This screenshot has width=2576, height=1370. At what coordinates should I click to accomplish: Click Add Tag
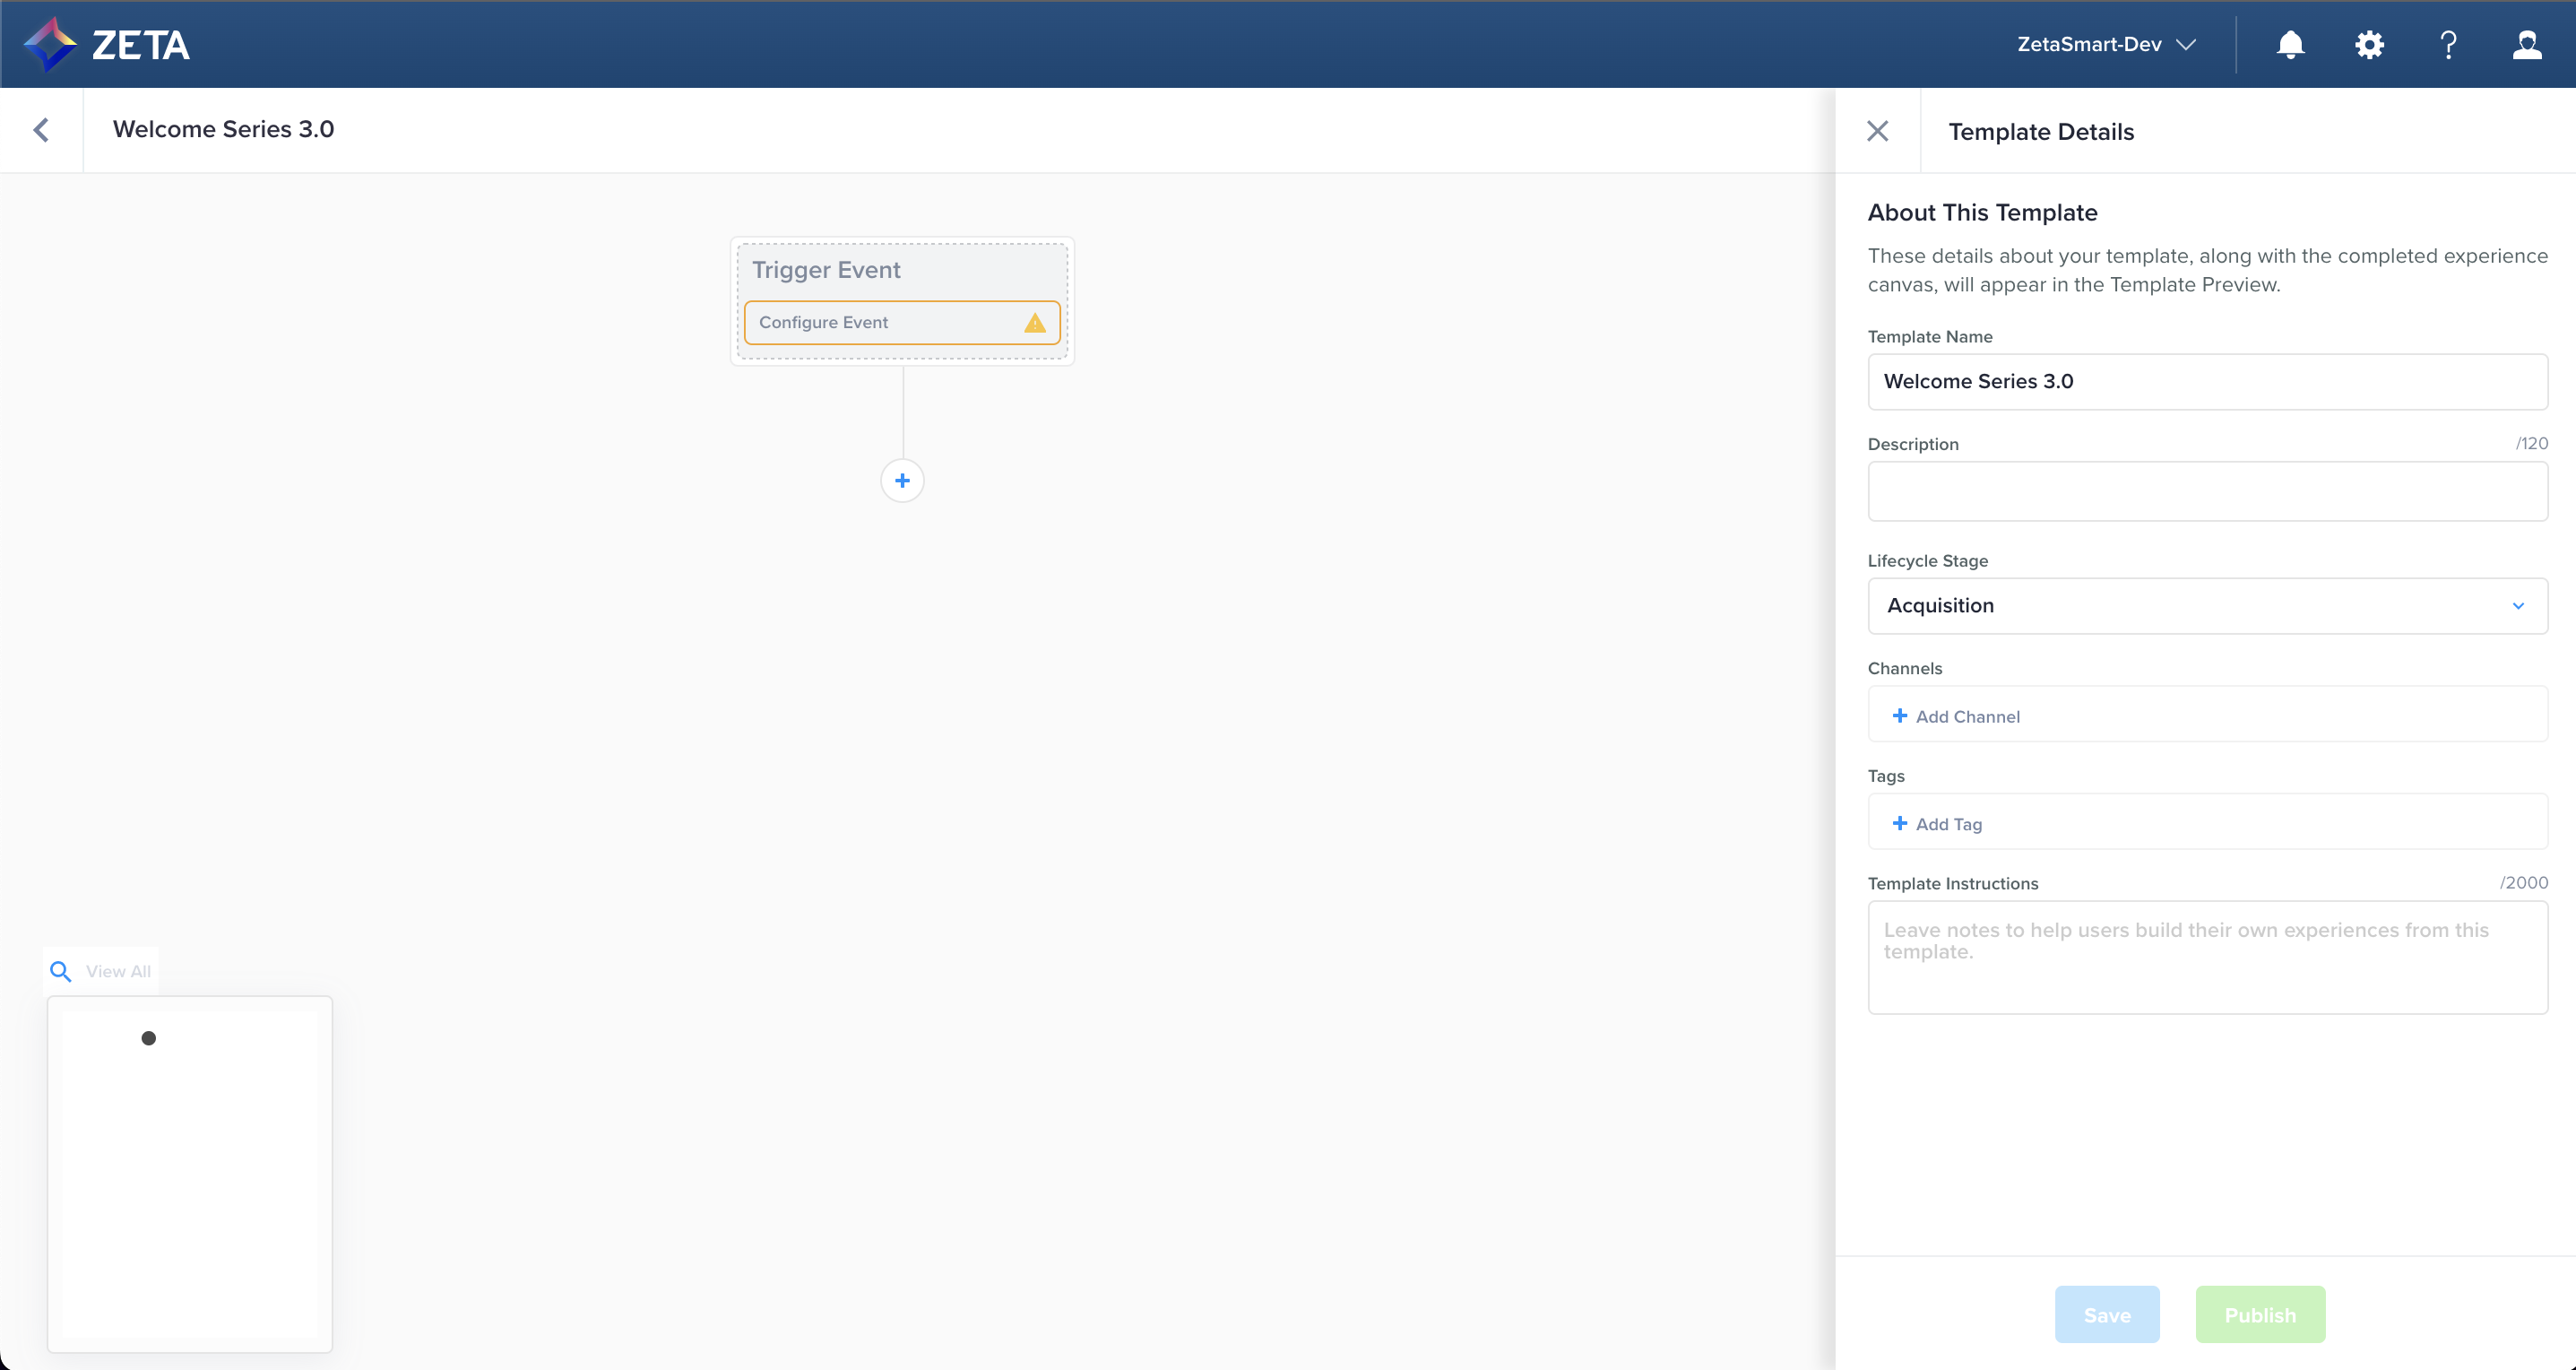pos(1937,824)
